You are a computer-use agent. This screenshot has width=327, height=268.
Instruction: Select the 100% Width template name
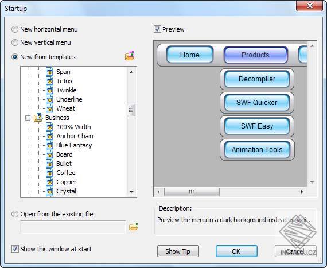74,127
